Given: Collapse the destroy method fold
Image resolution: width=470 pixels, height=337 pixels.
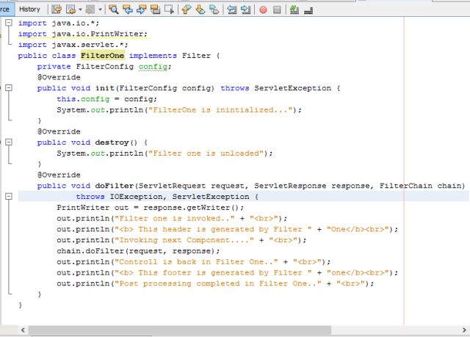Looking at the screenshot, I should tap(9, 142).
